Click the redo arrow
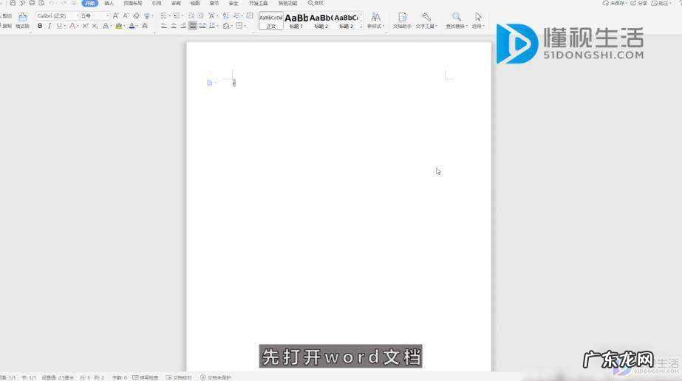 pos(64,3)
